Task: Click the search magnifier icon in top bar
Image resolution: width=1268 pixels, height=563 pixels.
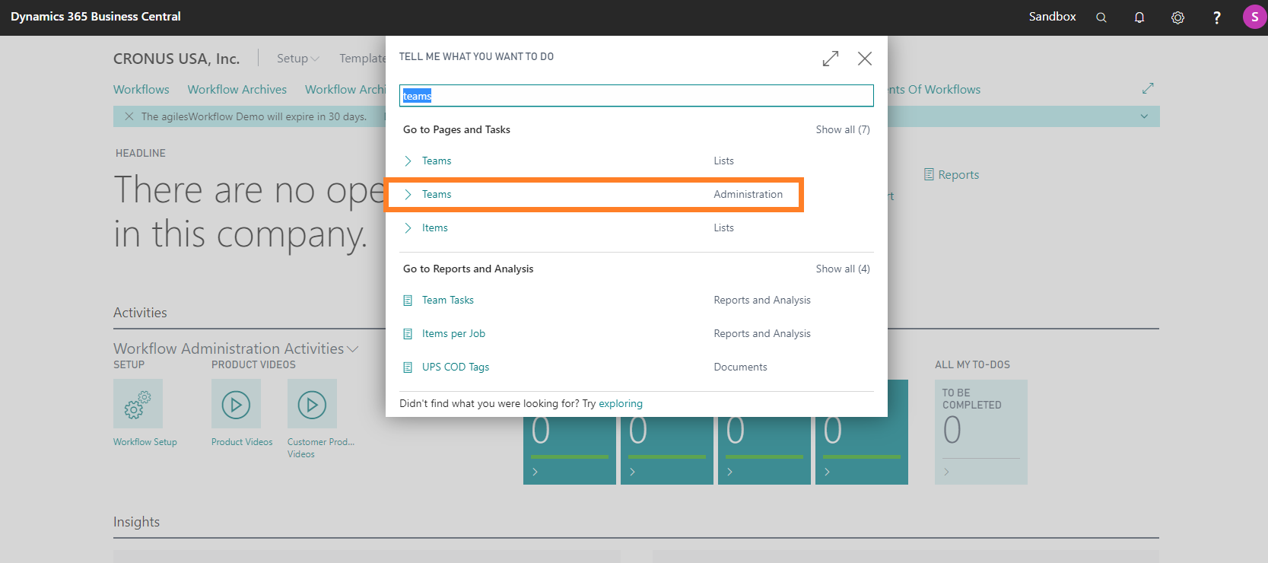Action: tap(1101, 17)
